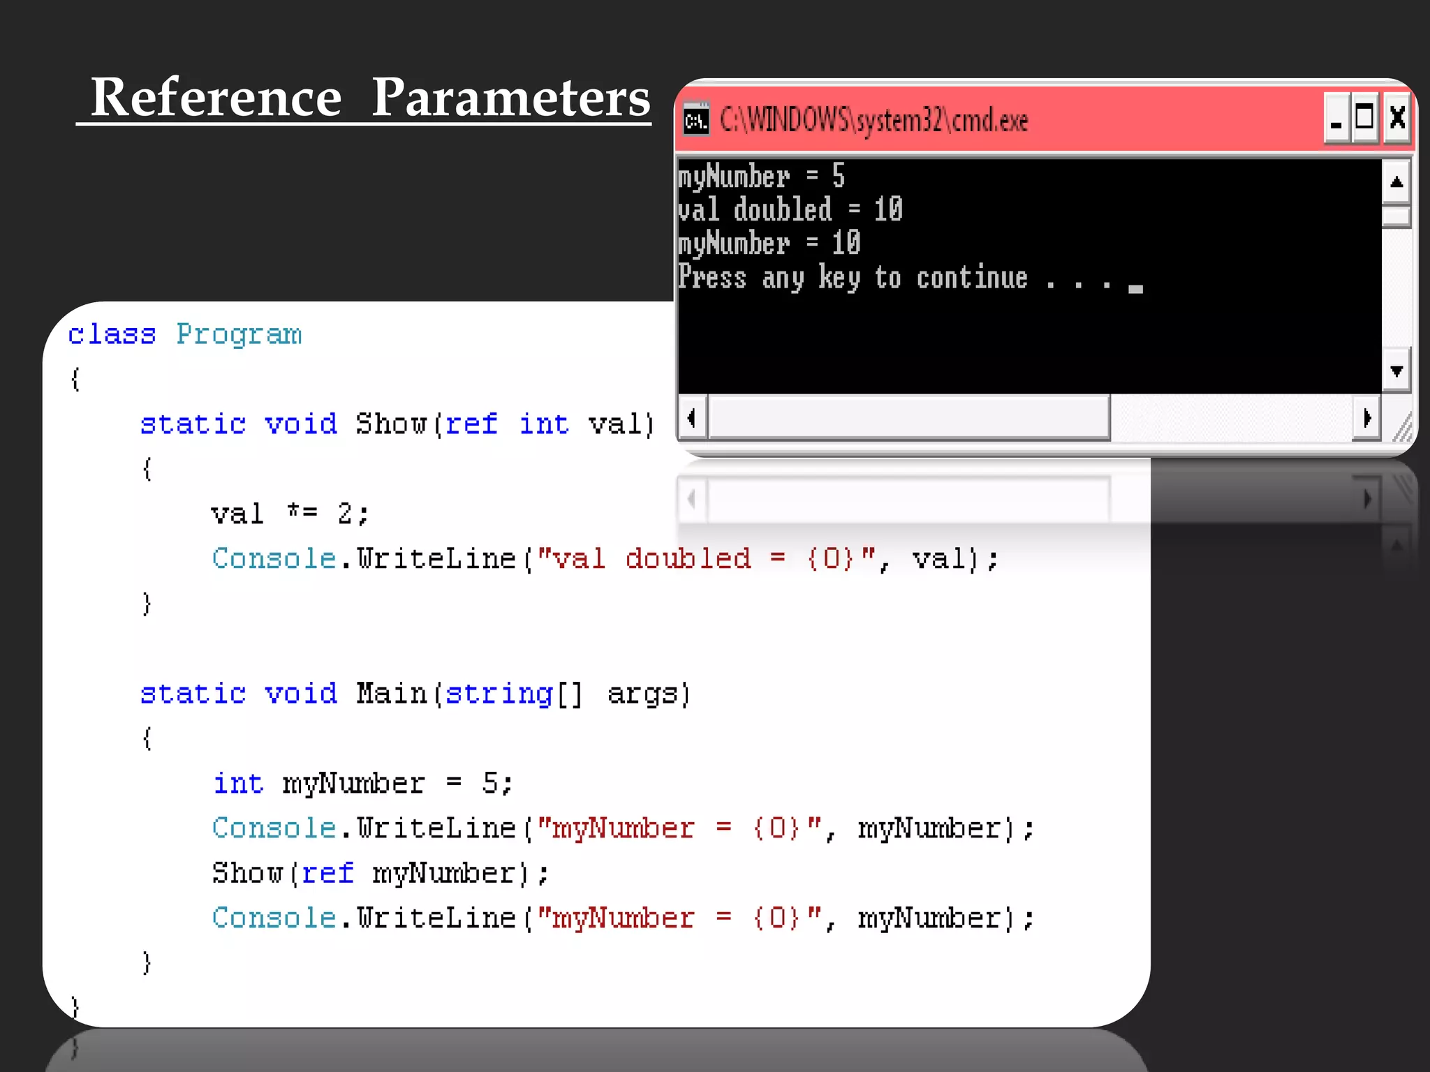Click 'Press any key to continue' text

point(896,278)
